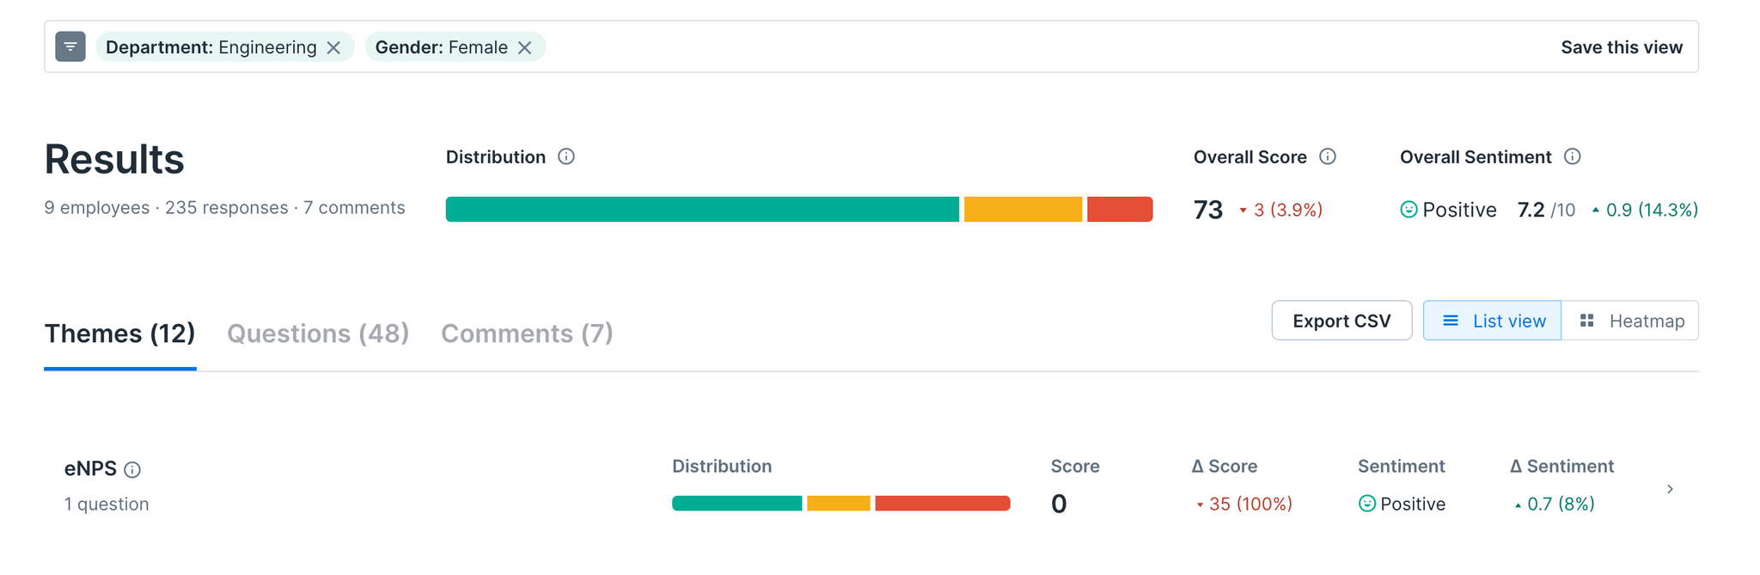Remove the Gender: Female filter
Viewport: 1760px width, 575px height.
[525, 48]
